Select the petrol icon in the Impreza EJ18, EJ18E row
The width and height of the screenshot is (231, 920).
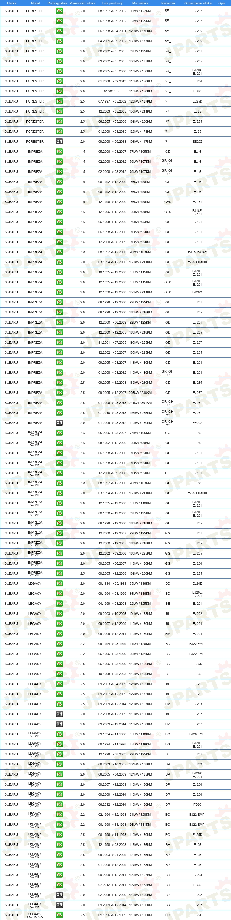tap(59, 252)
